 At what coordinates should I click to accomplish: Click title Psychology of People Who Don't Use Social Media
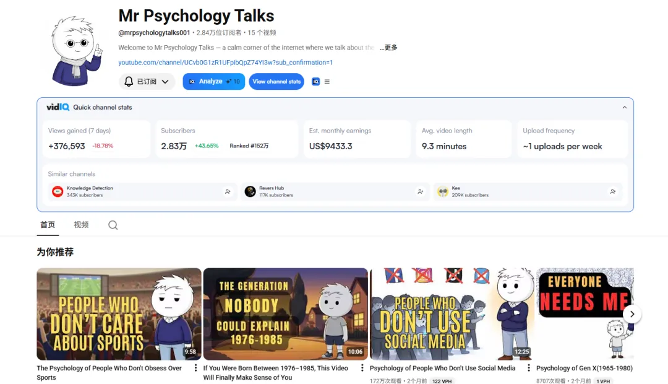point(443,368)
